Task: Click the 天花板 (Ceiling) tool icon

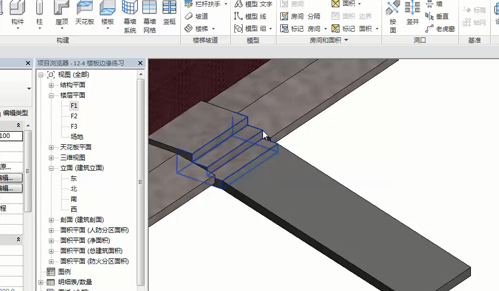Action: pyautogui.click(x=85, y=9)
